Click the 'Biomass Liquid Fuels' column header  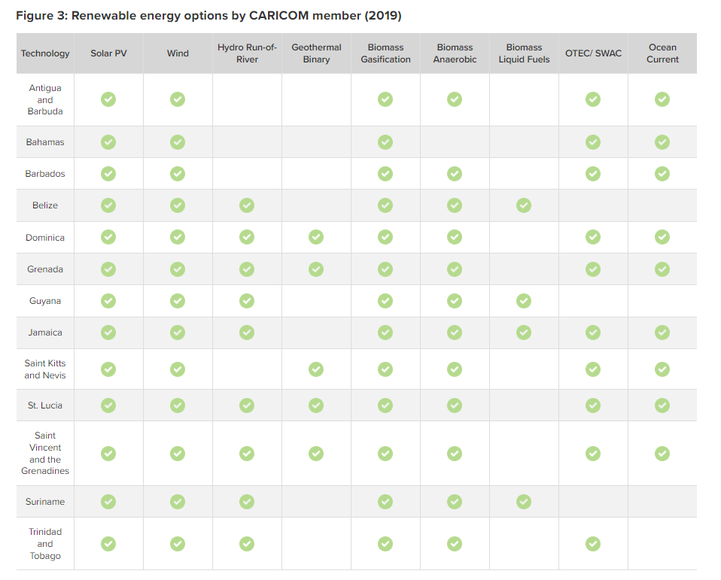(525, 53)
